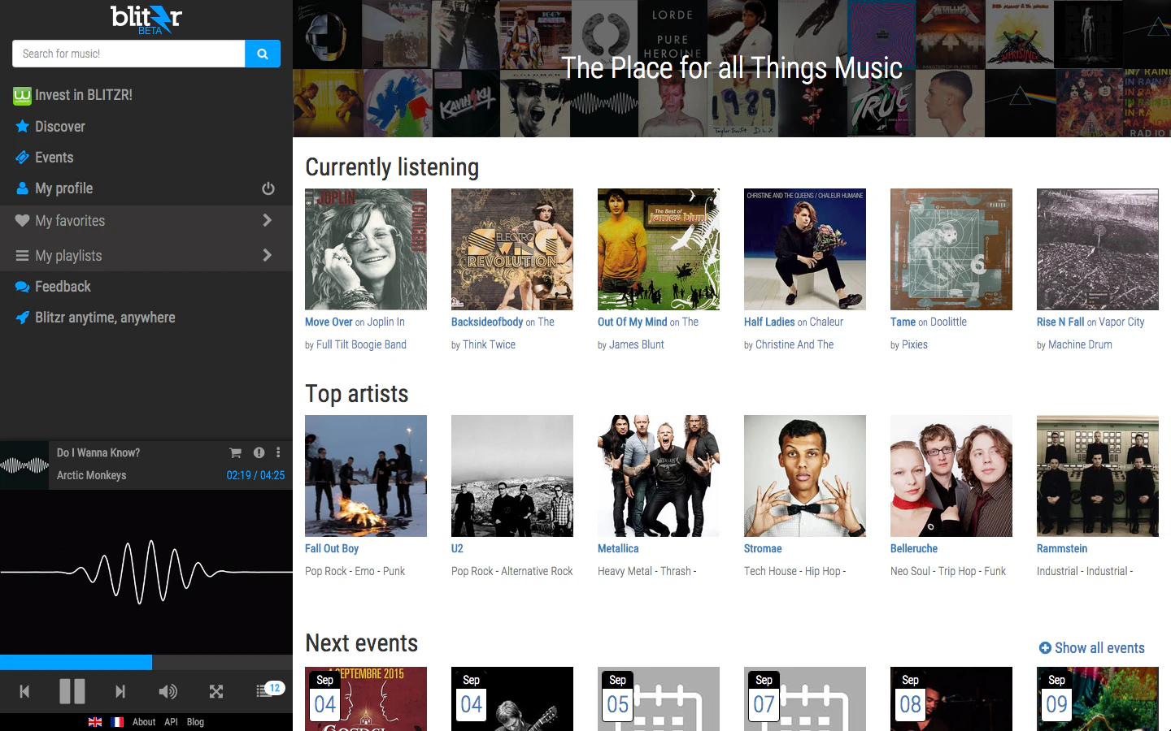Viewport: 1171px width, 731px height.
Task: Open the Invest in BLITZR link
Action: pyautogui.click(x=73, y=95)
